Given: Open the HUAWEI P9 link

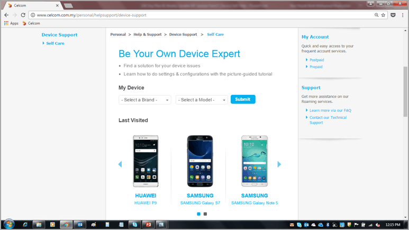Looking at the screenshot, I should tap(146, 203).
